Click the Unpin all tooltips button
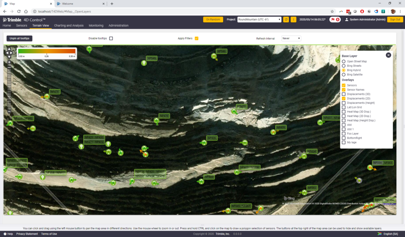Image resolution: width=405 pixels, height=237 pixels. point(19,39)
